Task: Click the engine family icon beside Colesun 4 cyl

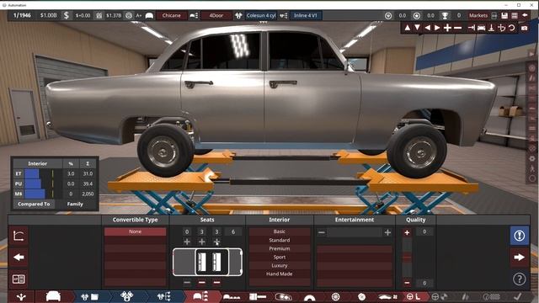Action: pyautogui.click(x=238, y=15)
